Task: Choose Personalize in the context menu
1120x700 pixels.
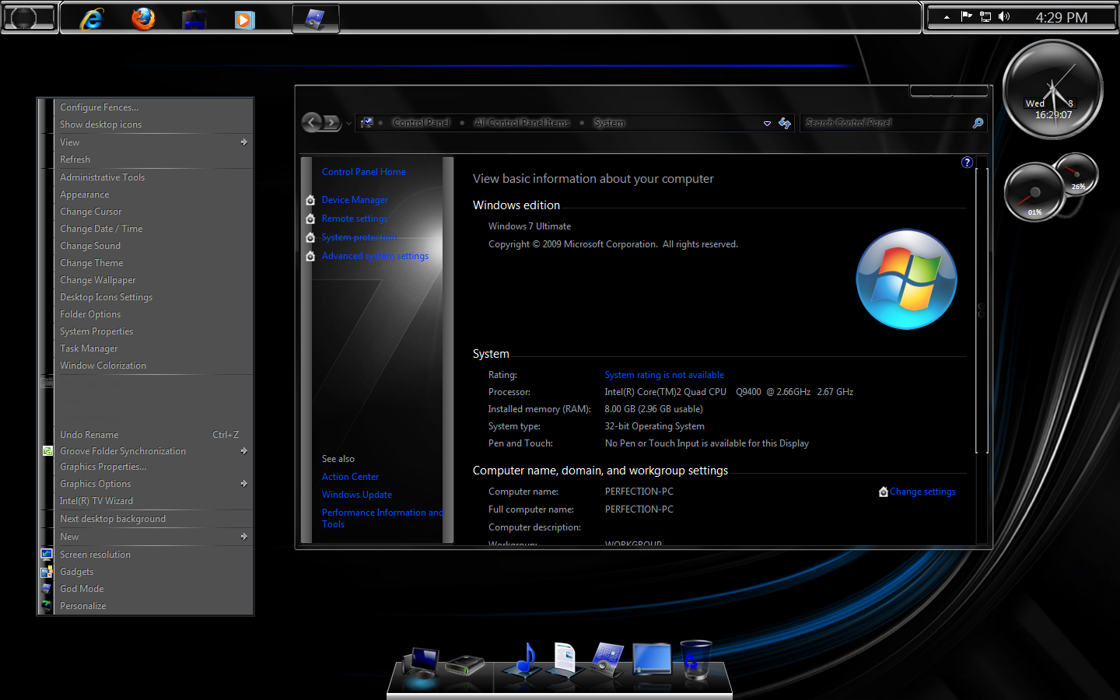Action: (x=83, y=606)
